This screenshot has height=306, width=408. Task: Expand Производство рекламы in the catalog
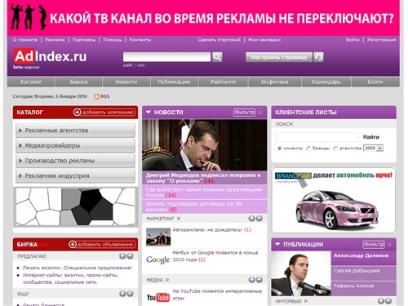coord(75,161)
